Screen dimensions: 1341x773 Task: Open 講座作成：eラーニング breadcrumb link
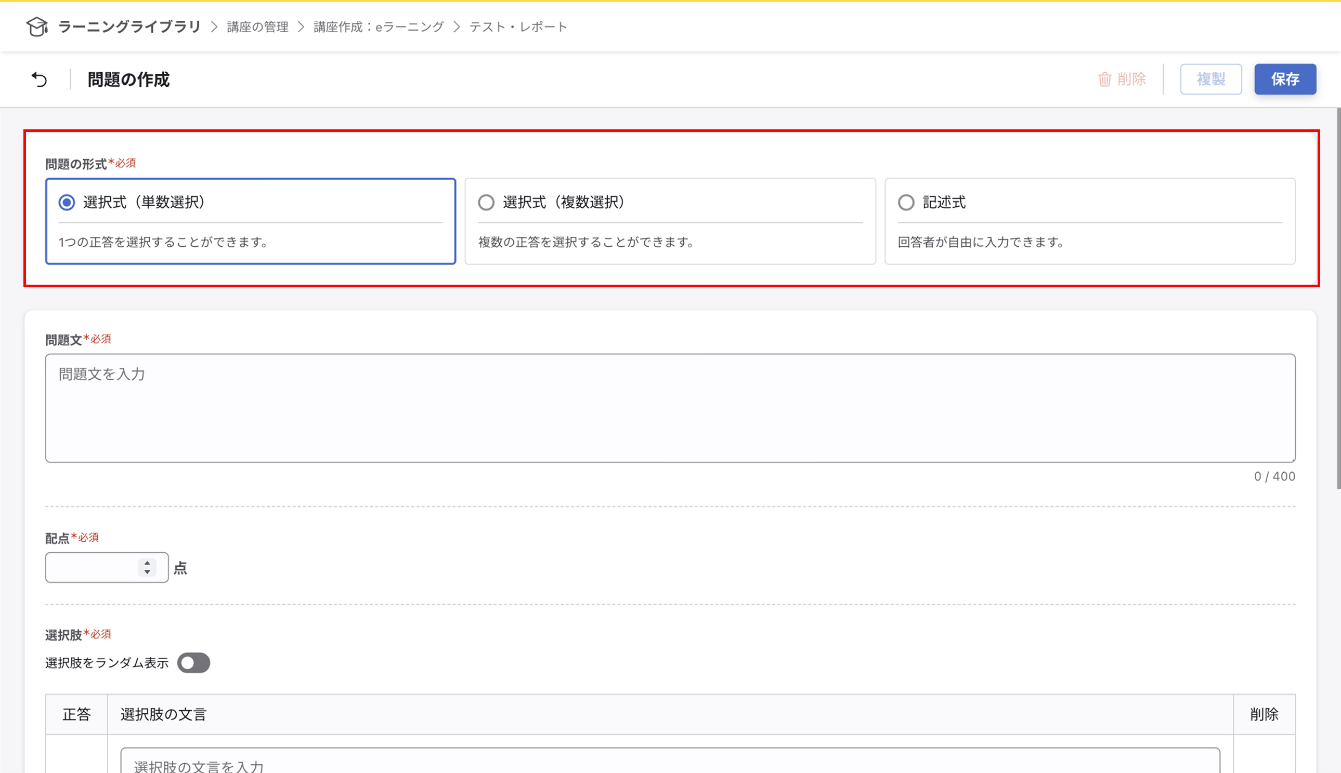point(379,27)
